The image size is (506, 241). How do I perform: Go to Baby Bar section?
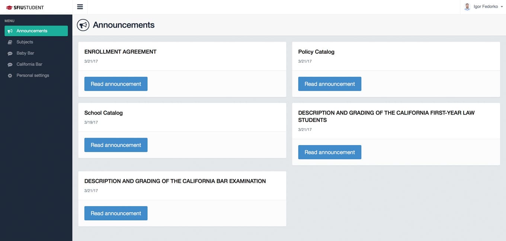click(36, 53)
